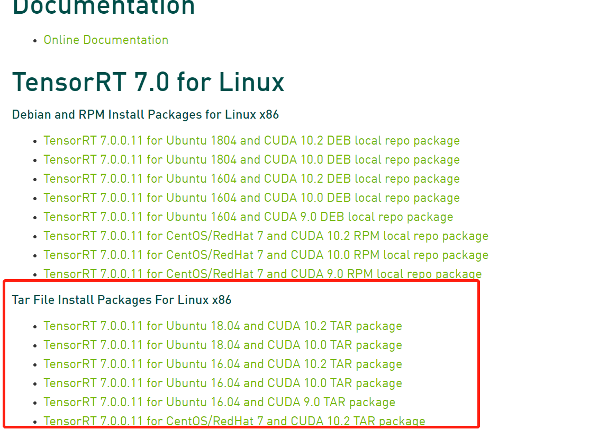Select Ubuntu 16.04 CUDA 10.2 TAR package

coord(222,364)
